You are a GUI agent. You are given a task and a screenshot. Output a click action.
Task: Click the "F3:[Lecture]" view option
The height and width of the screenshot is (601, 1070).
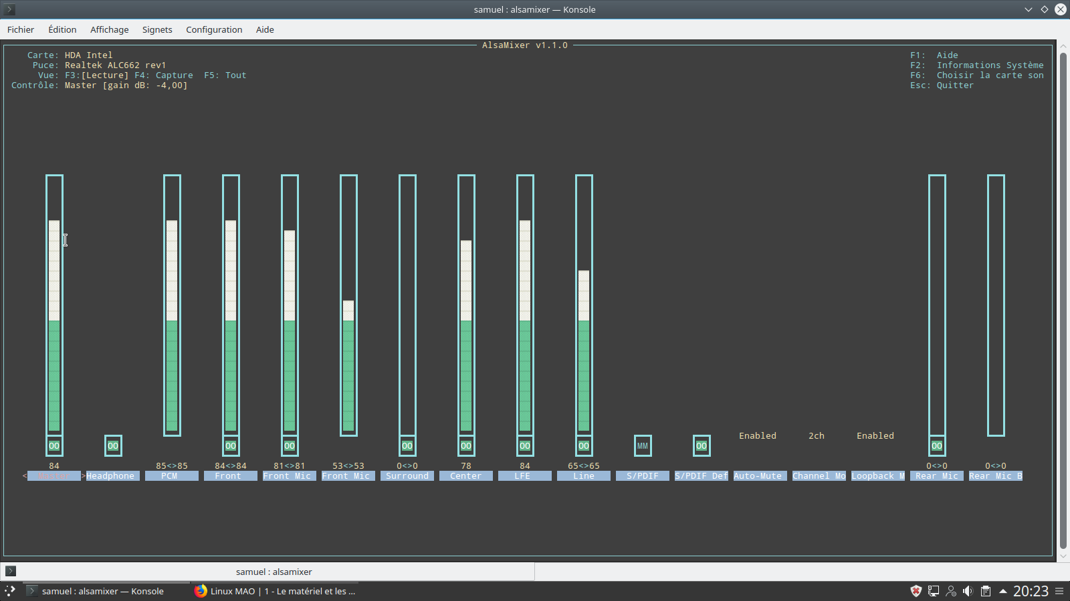coord(96,75)
